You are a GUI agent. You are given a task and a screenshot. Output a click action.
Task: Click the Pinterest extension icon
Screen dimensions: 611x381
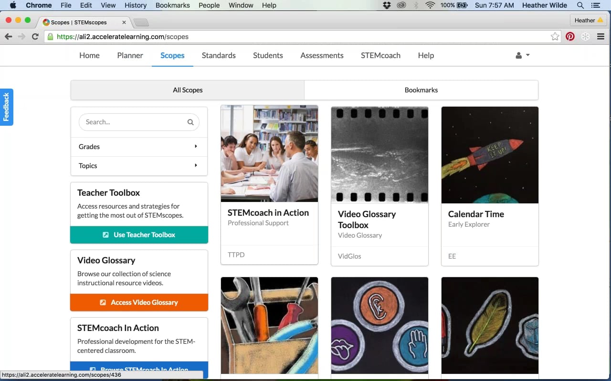click(570, 37)
